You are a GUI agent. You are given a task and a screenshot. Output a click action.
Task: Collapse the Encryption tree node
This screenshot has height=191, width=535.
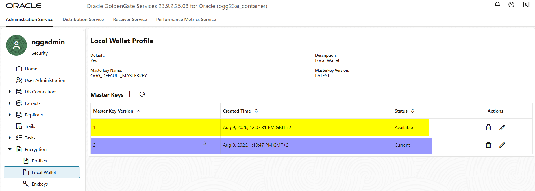pyautogui.click(x=10, y=149)
